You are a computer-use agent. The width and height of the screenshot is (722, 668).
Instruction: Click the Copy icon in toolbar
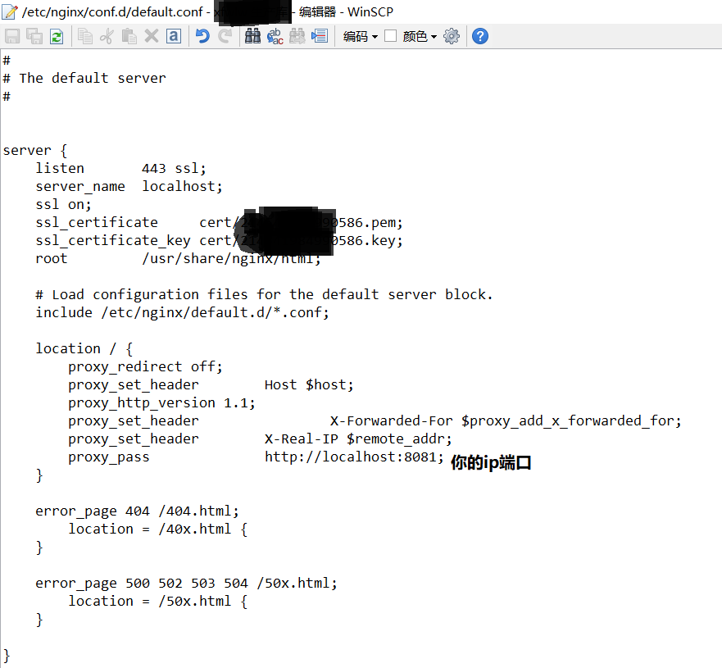85,36
